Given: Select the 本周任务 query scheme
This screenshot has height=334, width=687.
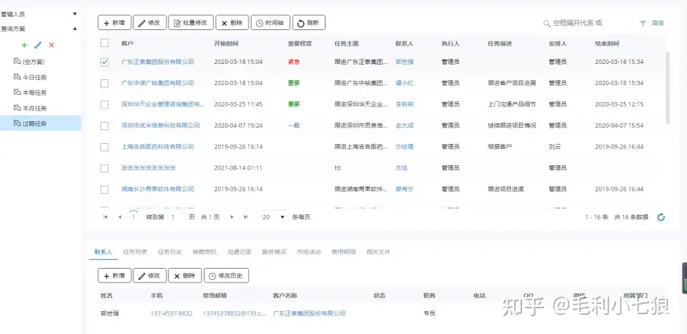Looking at the screenshot, I should 40,92.
